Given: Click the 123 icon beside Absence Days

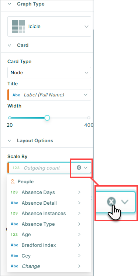Looking at the screenshot, I should pyautogui.click(x=14, y=192).
